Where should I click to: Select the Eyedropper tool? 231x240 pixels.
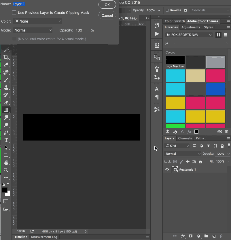point(6,65)
